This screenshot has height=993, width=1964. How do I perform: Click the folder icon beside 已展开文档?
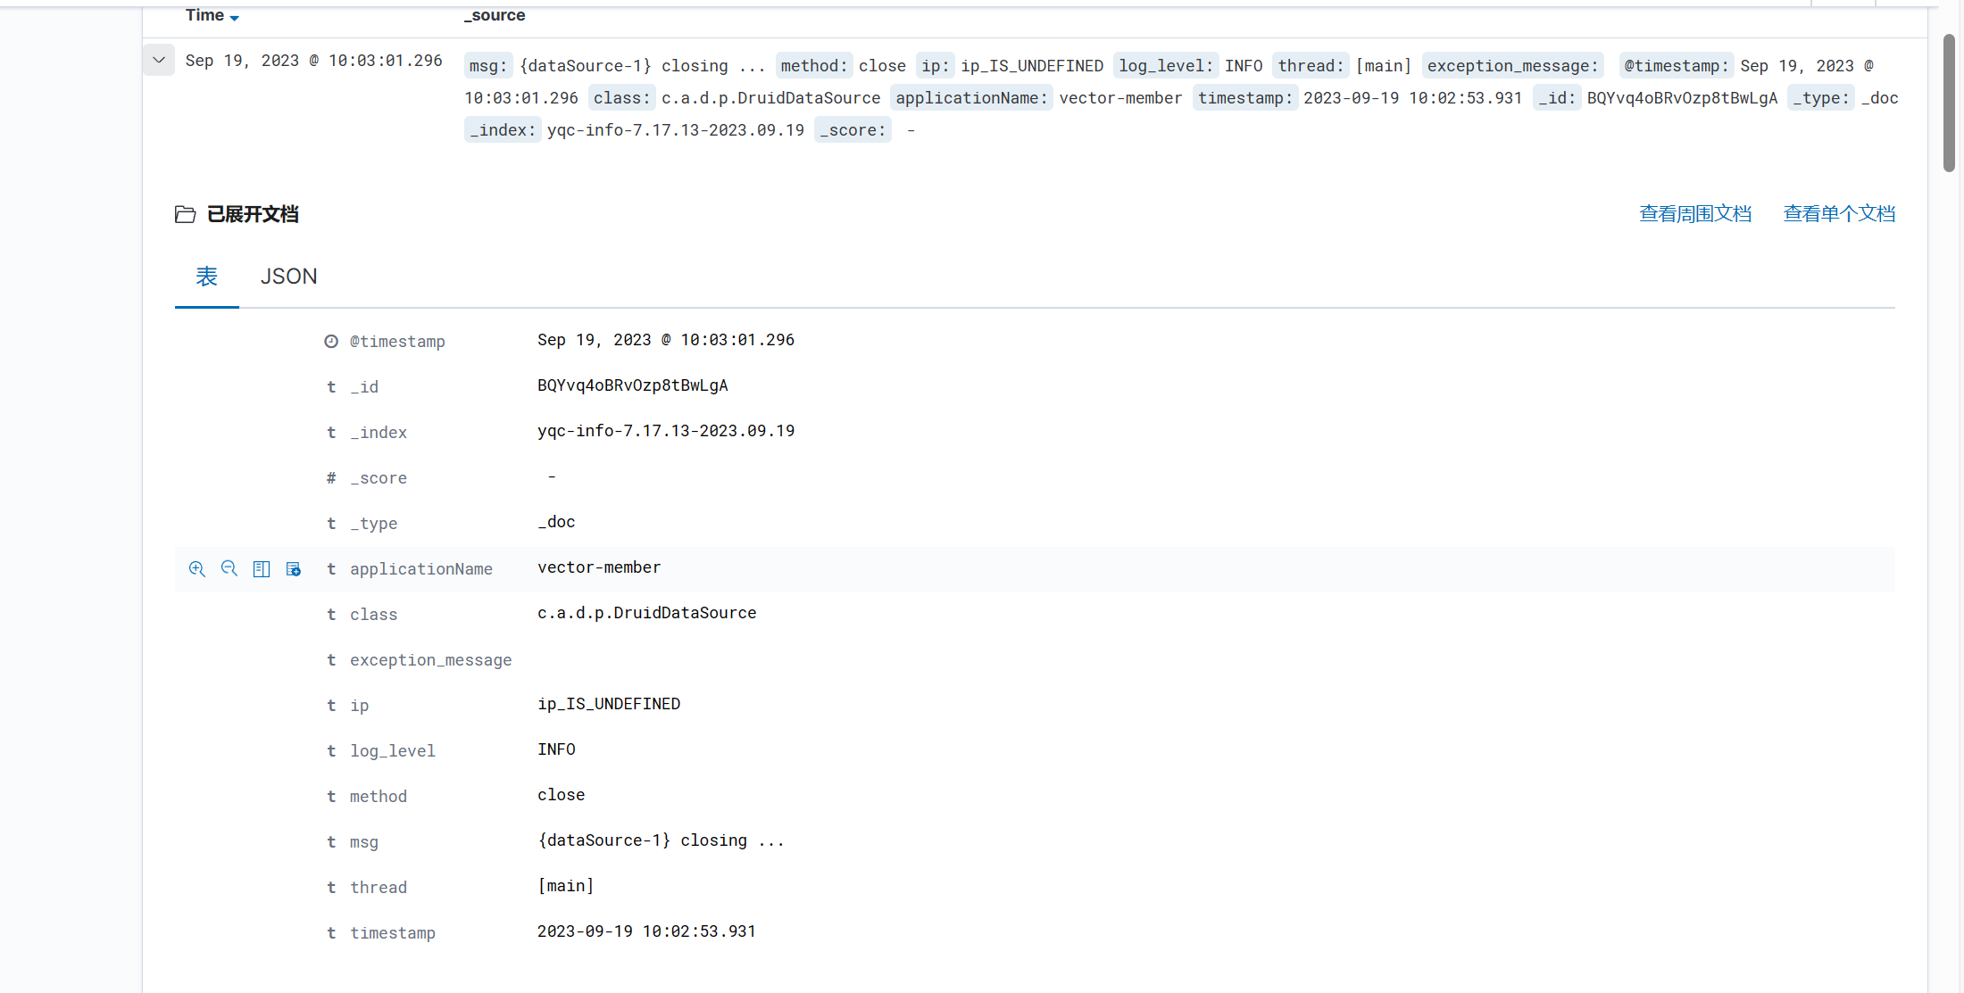(x=185, y=215)
